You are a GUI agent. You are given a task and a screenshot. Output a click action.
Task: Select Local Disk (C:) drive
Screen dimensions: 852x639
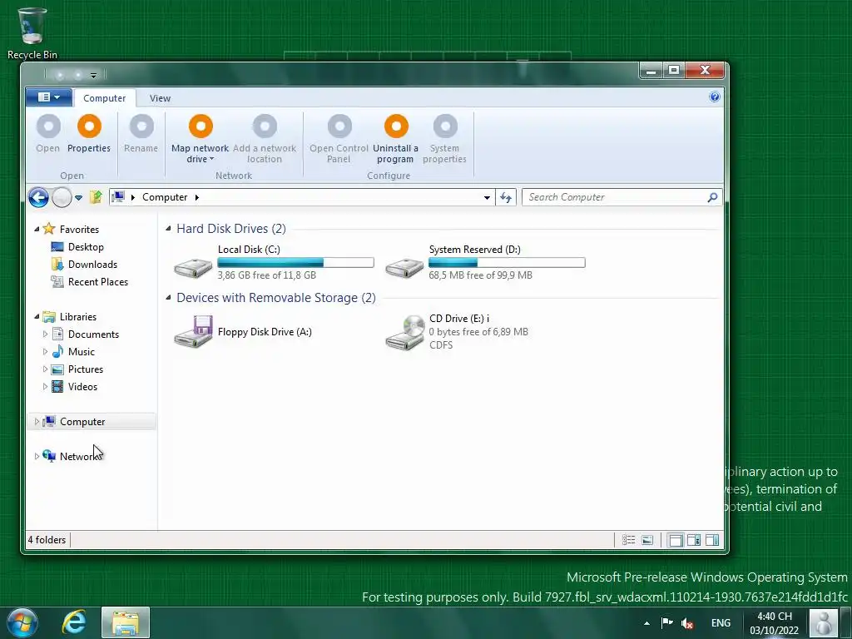click(x=274, y=262)
